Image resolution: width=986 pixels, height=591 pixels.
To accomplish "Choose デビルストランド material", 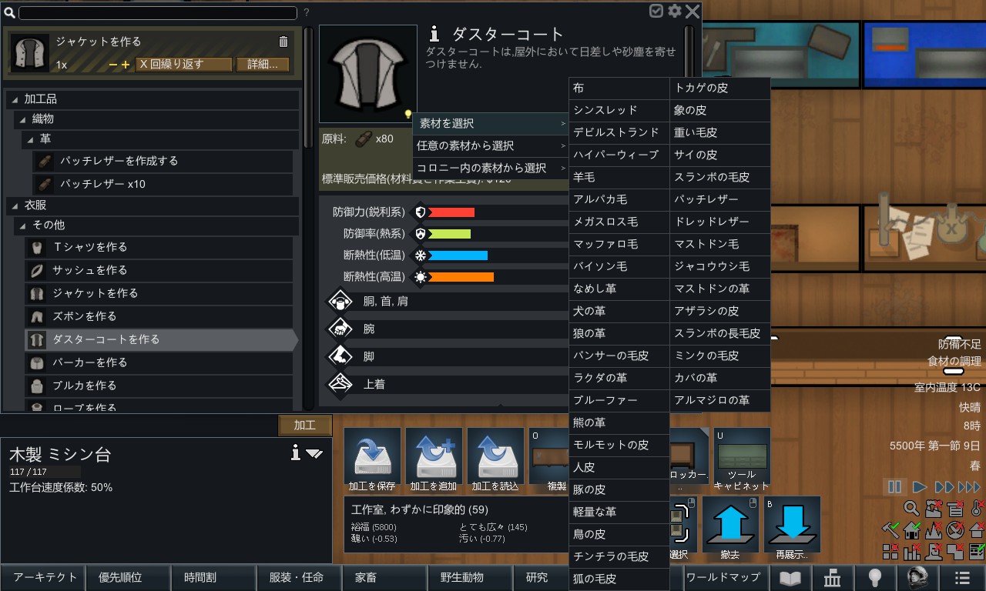I will click(619, 132).
